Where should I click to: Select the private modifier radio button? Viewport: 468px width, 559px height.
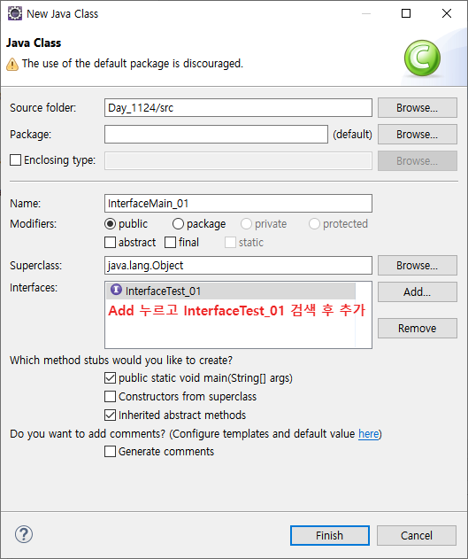(x=246, y=224)
